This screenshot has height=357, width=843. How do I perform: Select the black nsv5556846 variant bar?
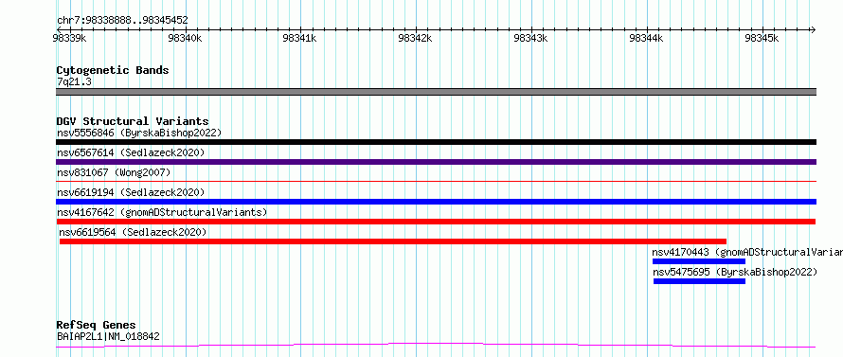point(436,142)
